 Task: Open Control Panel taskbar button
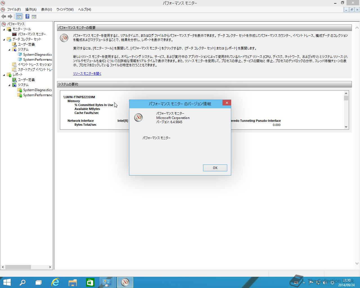(107, 282)
